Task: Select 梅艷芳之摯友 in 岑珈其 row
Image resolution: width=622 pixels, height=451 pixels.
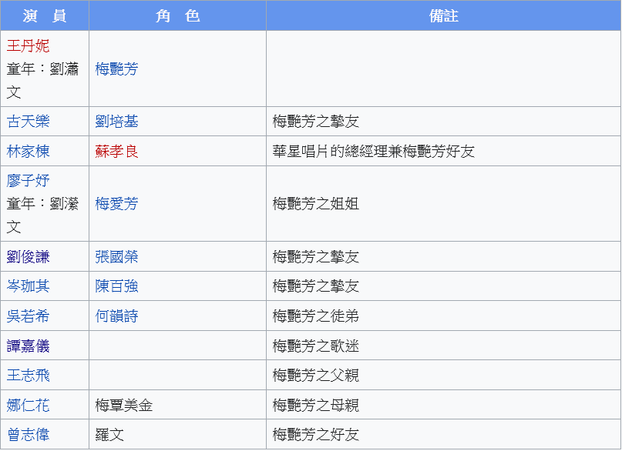Action: (x=316, y=286)
